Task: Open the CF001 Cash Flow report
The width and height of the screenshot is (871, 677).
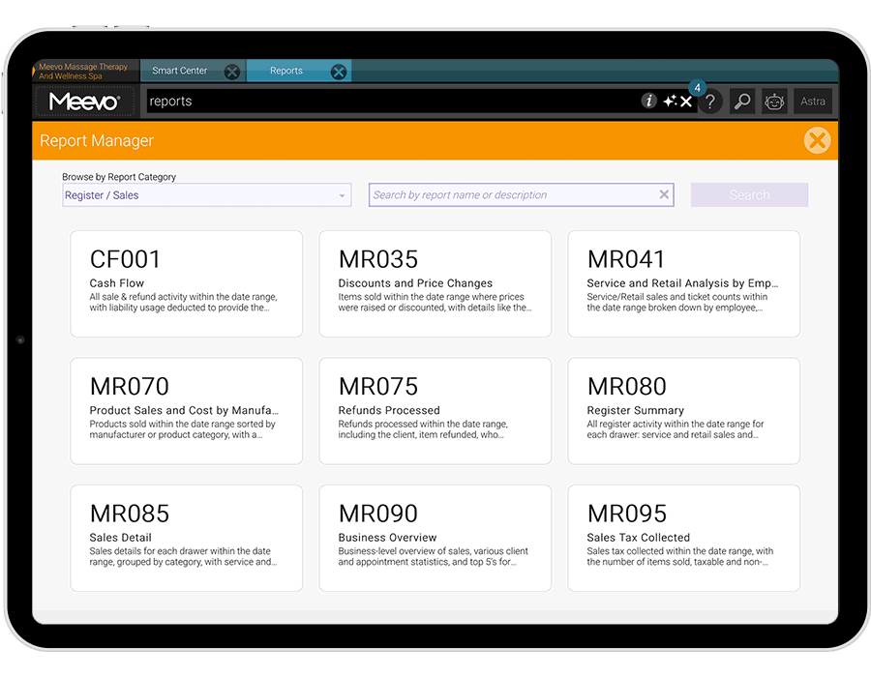Action: pos(187,284)
